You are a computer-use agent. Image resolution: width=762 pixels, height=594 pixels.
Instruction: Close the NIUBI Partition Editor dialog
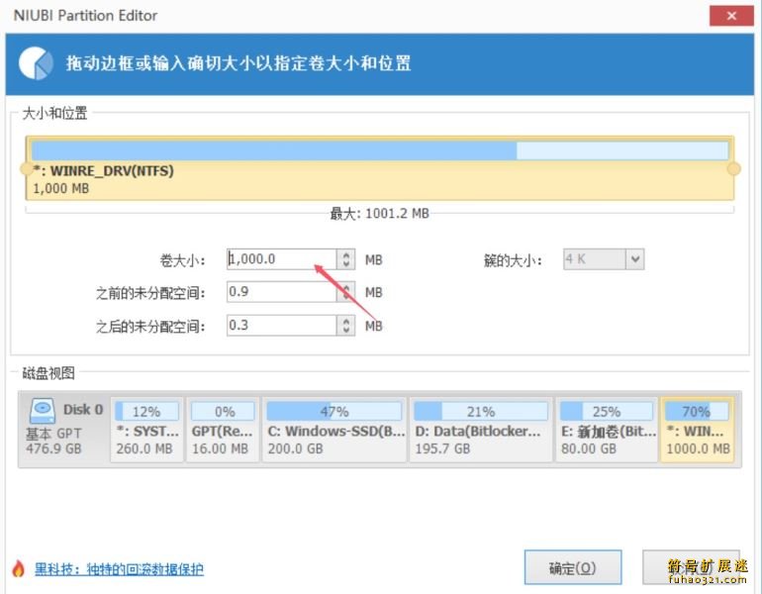tap(731, 16)
